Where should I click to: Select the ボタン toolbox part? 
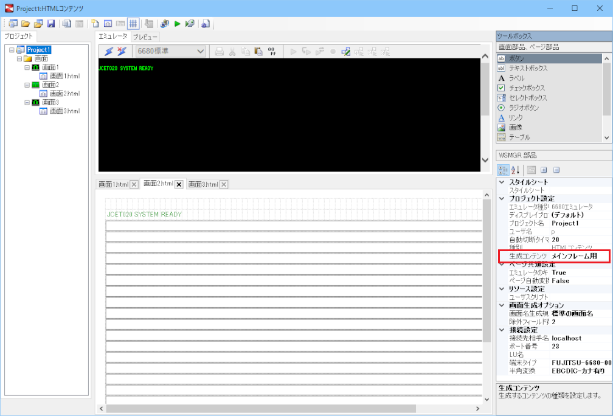(549, 58)
